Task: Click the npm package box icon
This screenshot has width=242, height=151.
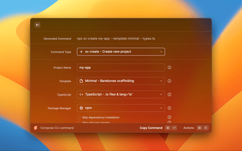Action: (x=81, y=108)
